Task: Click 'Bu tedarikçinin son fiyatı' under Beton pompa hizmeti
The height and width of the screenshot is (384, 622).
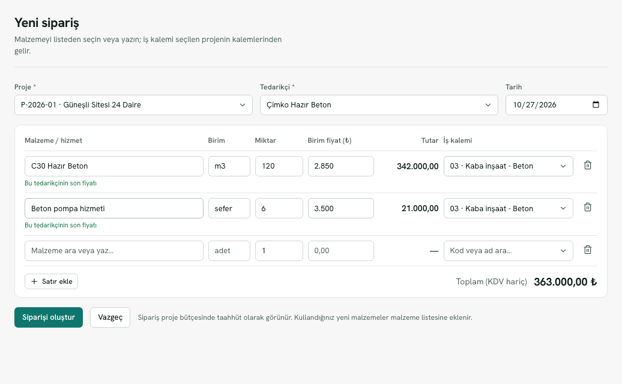Action: coord(61,225)
